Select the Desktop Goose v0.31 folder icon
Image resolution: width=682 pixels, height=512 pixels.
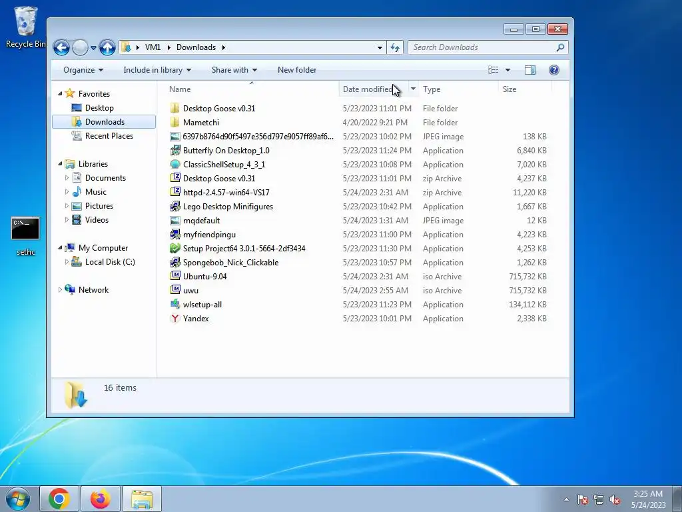[x=175, y=109]
